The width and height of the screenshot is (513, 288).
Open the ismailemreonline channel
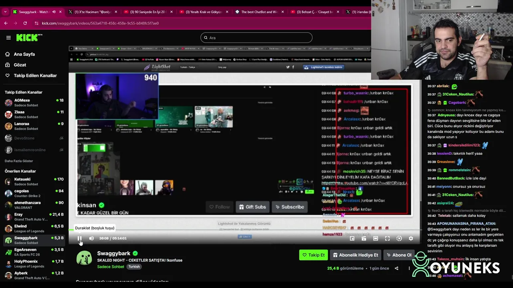pos(34,150)
